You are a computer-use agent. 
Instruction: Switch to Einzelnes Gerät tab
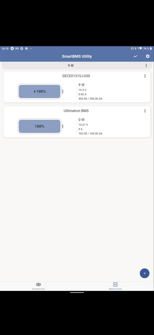[38, 286]
